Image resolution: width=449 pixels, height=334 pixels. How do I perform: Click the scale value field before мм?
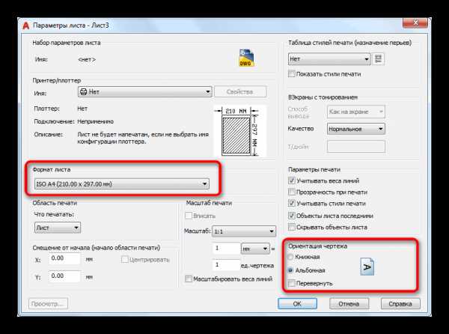click(226, 249)
